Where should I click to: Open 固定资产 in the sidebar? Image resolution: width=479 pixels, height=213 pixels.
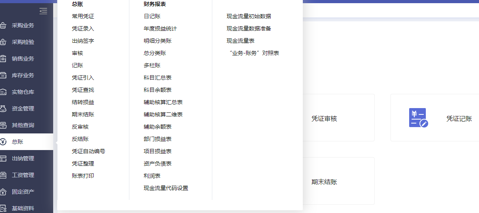[23, 192]
